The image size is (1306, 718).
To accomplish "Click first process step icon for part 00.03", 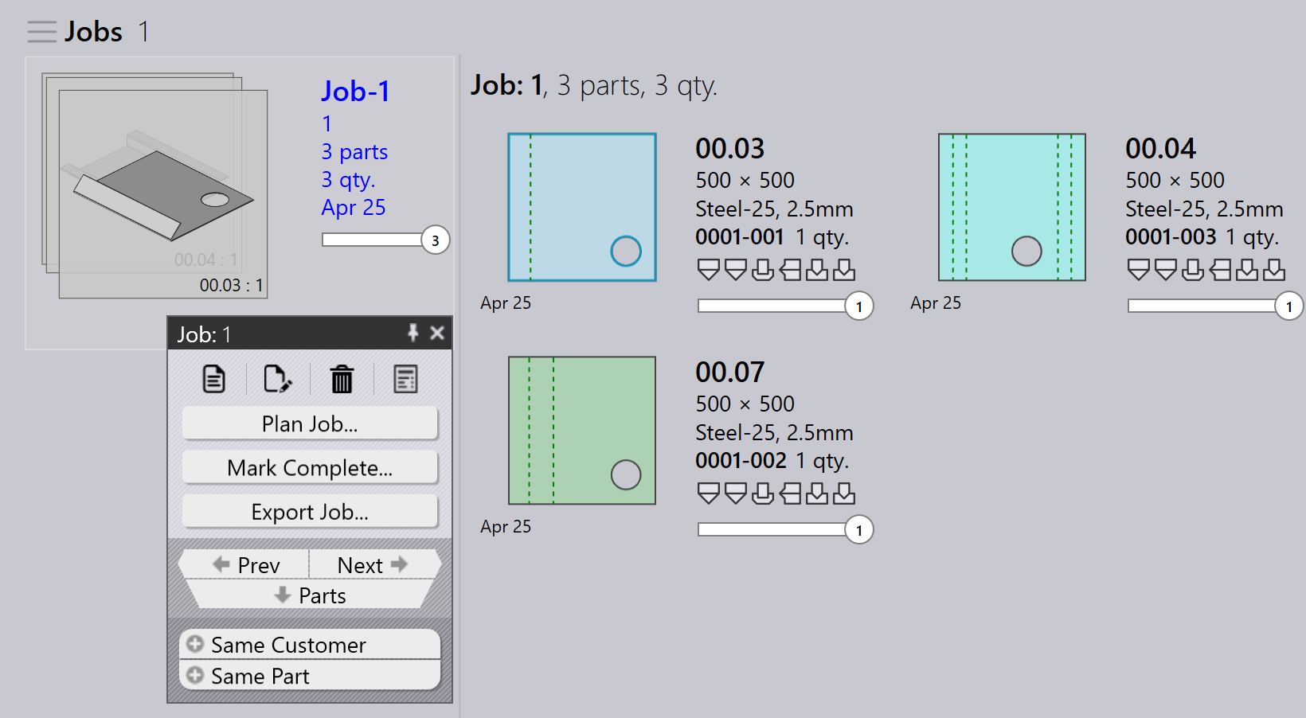I will pyautogui.click(x=708, y=270).
